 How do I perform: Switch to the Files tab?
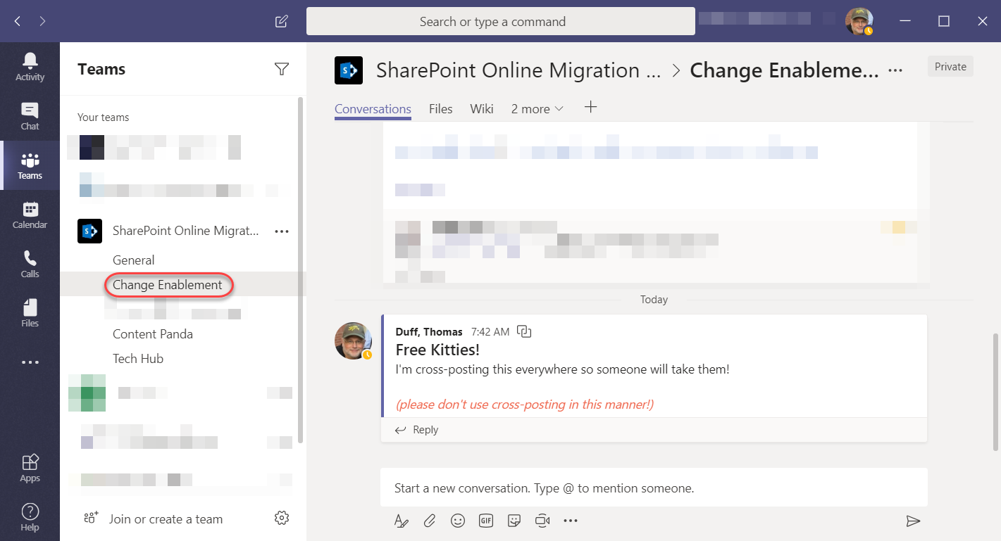(x=440, y=108)
